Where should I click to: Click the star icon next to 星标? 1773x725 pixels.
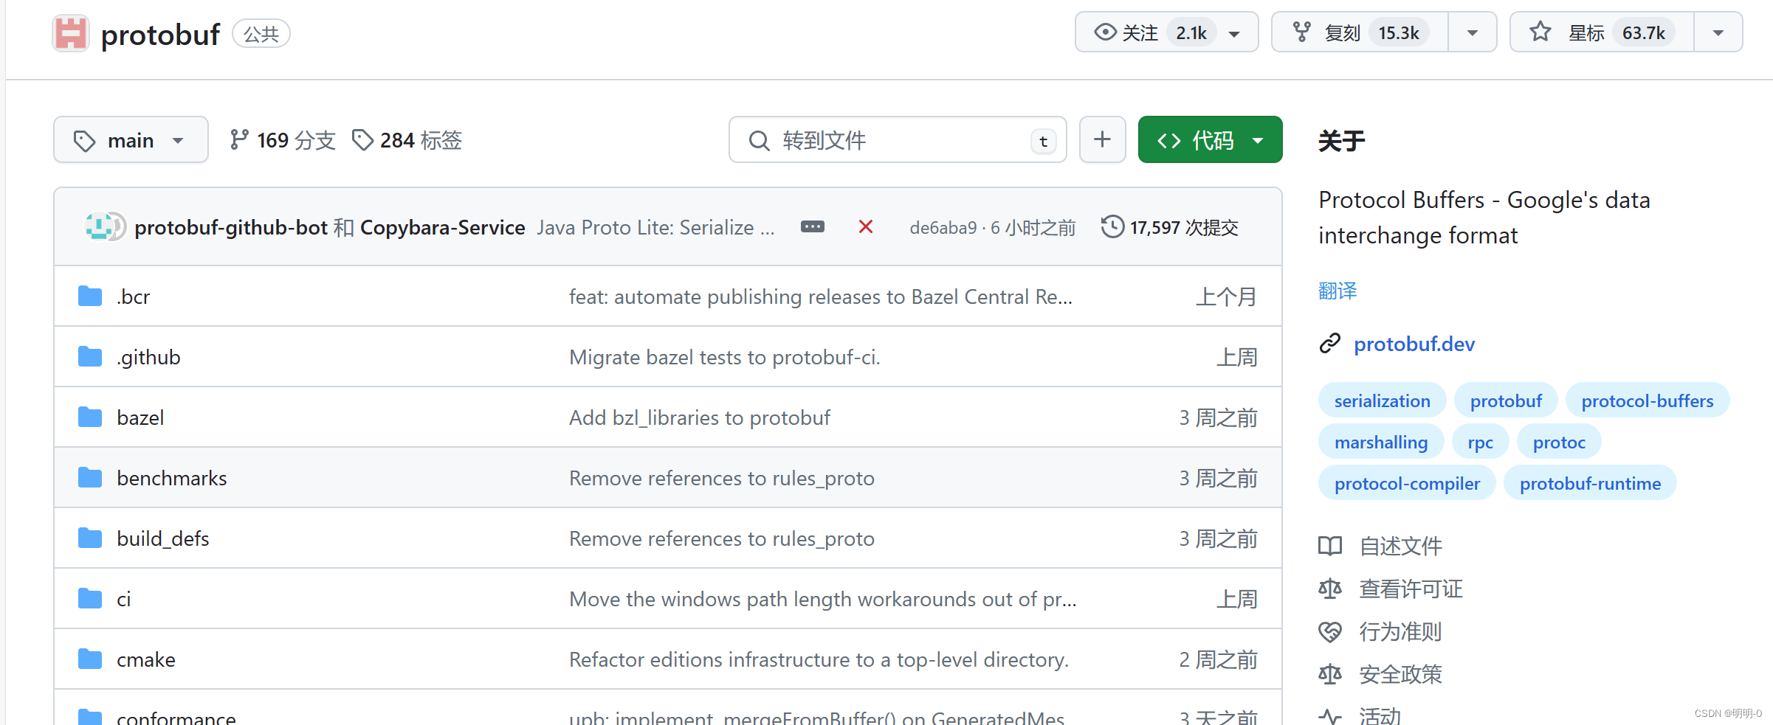pyautogui.click(x=1540, y=31)
